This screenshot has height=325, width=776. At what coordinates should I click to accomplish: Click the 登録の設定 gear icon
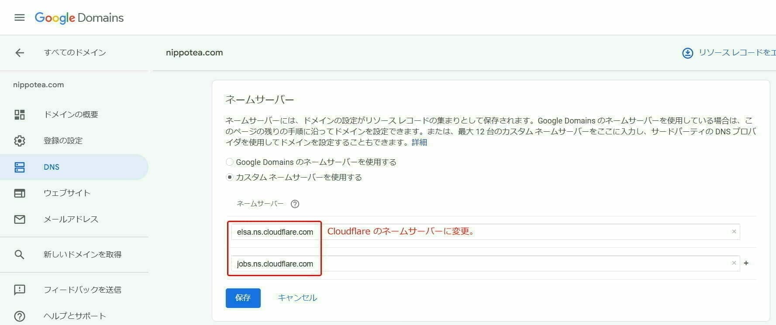pos(20,141)
